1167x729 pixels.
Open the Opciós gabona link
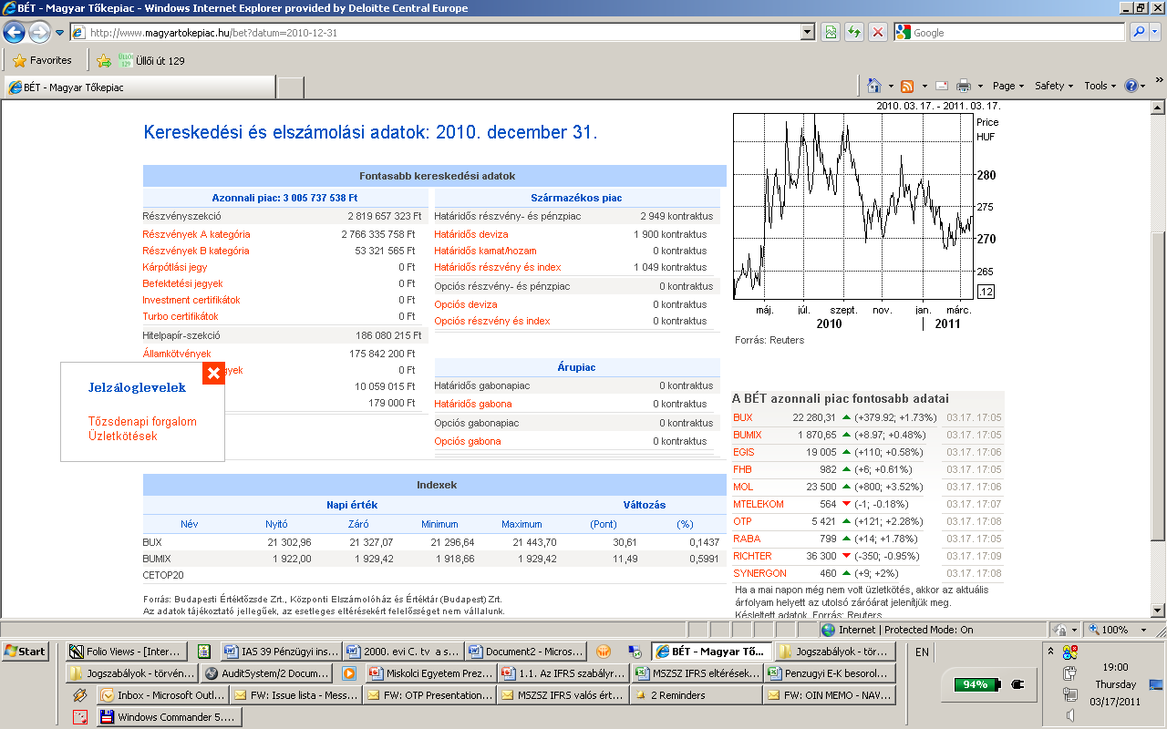pyautogui.click(x=468, y=441)
